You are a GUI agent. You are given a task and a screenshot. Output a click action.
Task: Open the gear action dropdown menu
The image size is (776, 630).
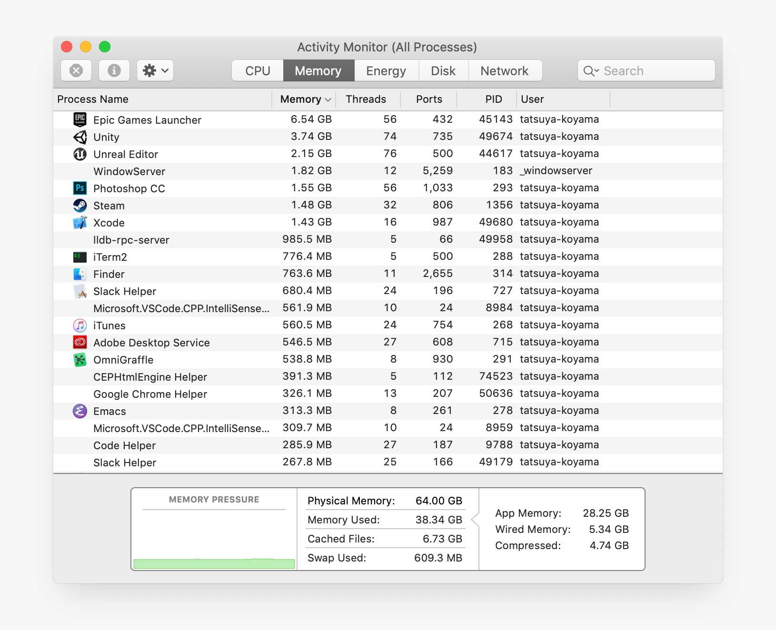coord(155,70)
